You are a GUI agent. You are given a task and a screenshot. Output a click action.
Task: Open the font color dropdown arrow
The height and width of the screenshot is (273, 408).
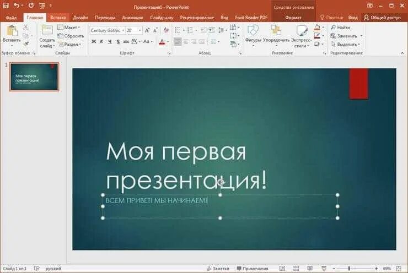(168, 42)
